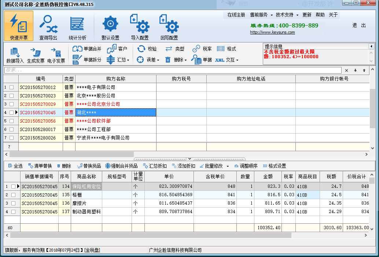The image size is (379, 257).
Task: Click 全选 select all in items toolbar
Action: click(x=15, y=166)
